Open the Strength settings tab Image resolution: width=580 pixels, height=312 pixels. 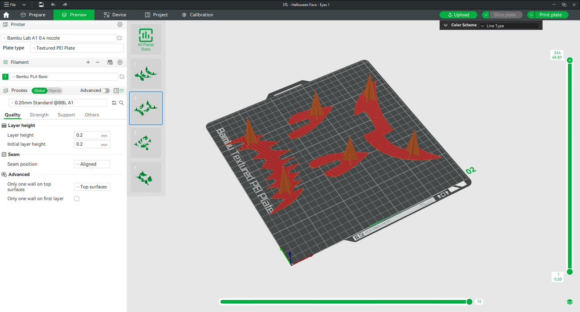point(39,115)
